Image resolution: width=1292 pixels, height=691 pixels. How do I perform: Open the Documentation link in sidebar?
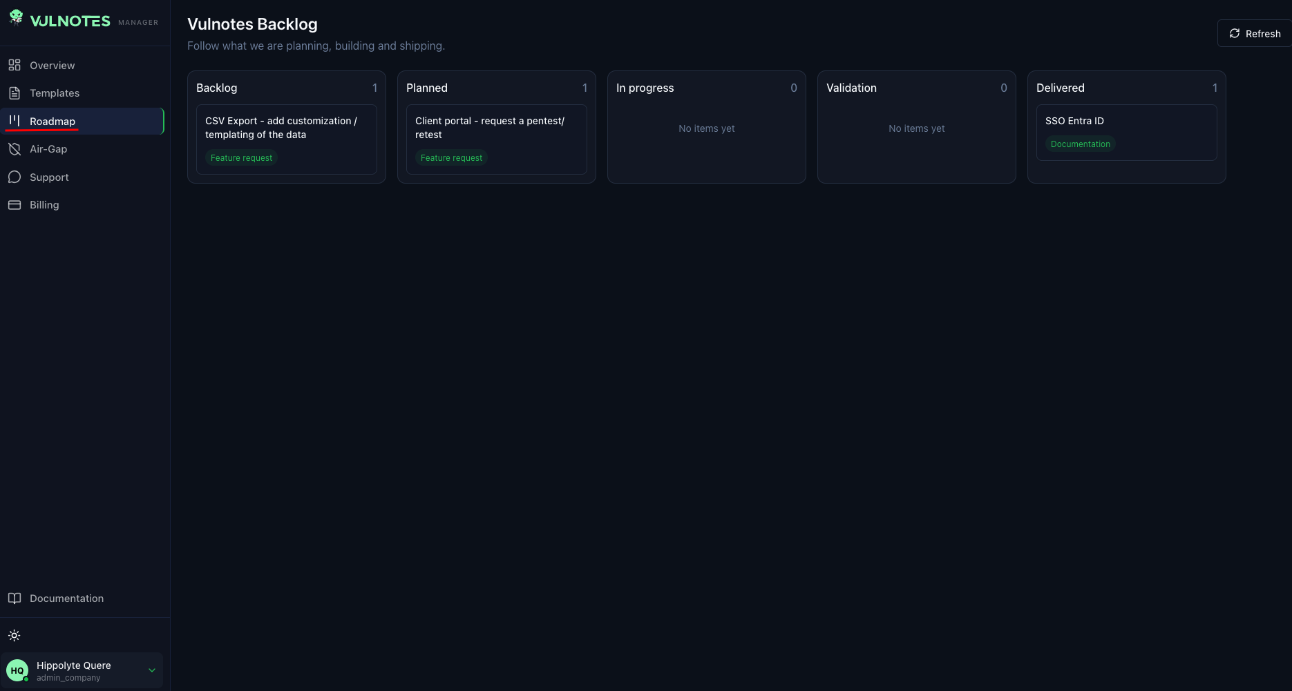click(82, 598)
